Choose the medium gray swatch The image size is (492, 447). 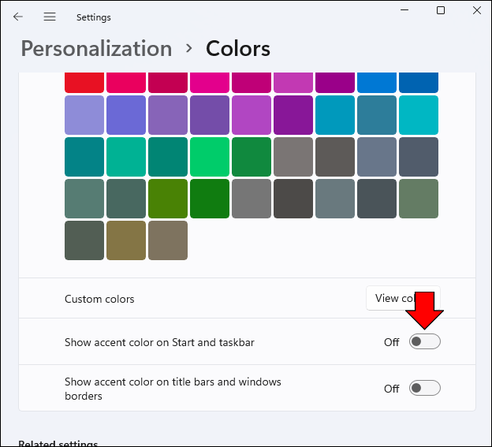click(252, 198)
